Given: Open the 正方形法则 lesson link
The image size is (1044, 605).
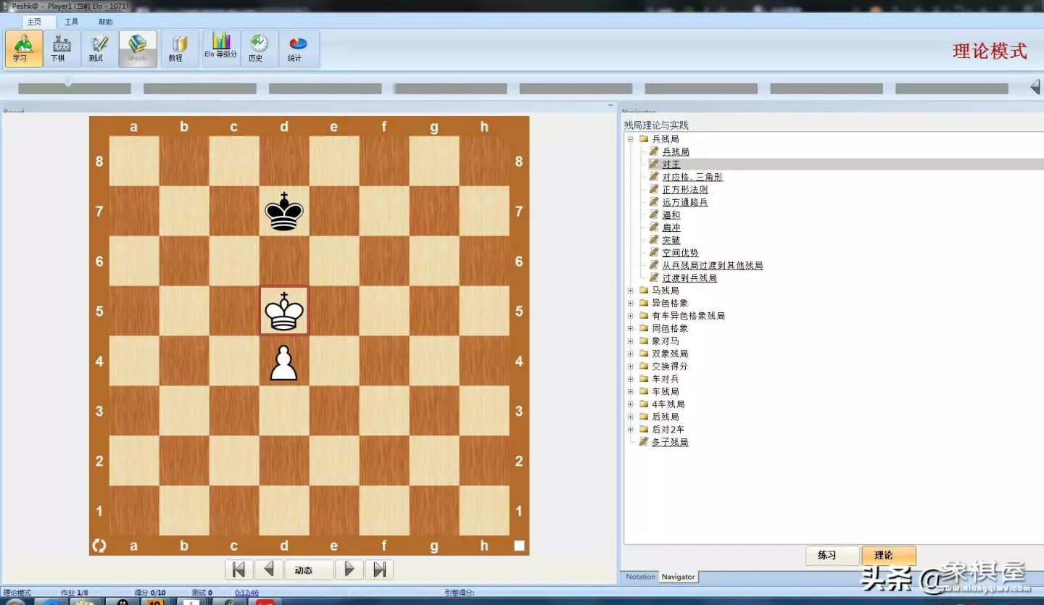Looking at the screenshot, I should [x=684, y=190].
